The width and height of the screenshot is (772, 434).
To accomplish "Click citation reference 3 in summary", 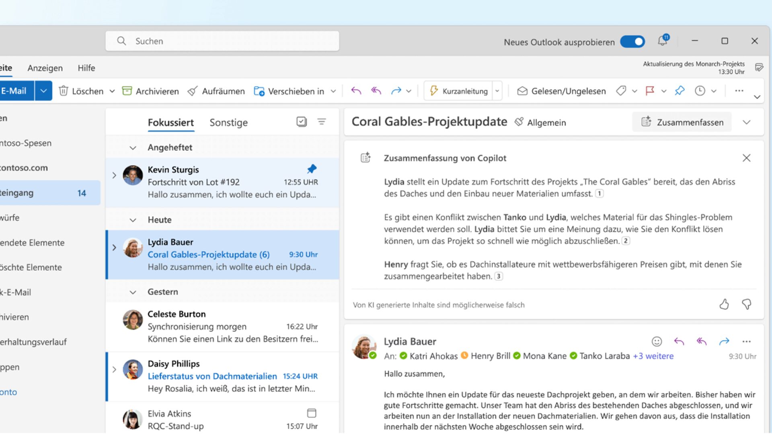I will (499, 276).
